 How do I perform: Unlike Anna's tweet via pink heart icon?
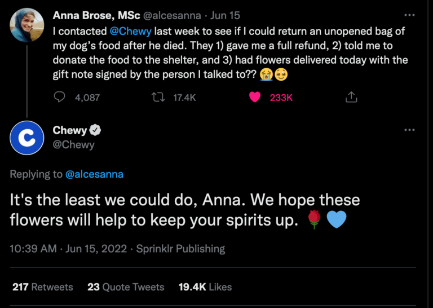(255, 97)
